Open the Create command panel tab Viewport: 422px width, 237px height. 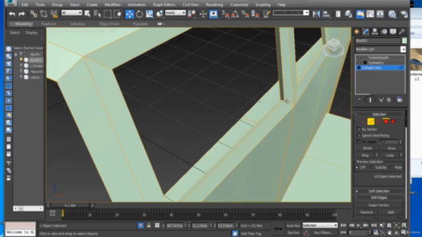coord(357,32)
